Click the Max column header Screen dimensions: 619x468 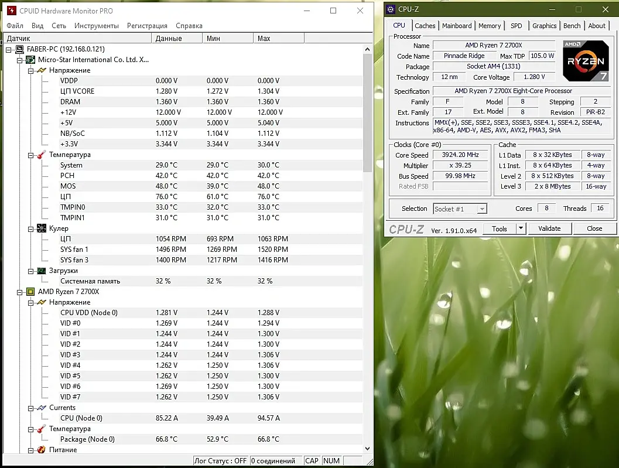279,38
